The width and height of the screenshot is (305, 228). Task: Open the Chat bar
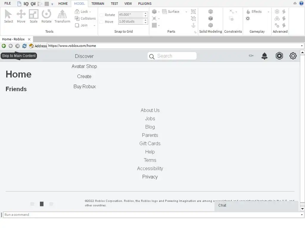(256, 205)
